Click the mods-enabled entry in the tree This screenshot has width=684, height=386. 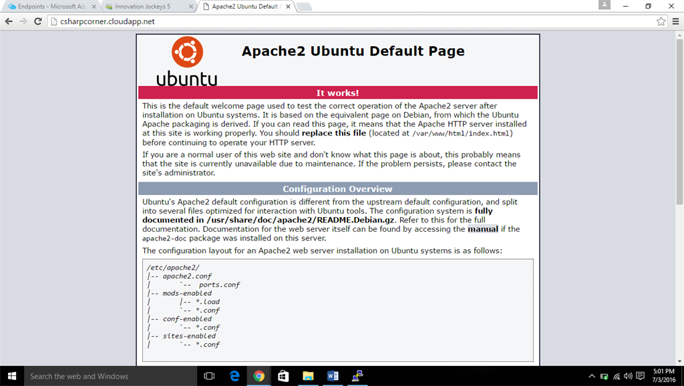[187, 293]
